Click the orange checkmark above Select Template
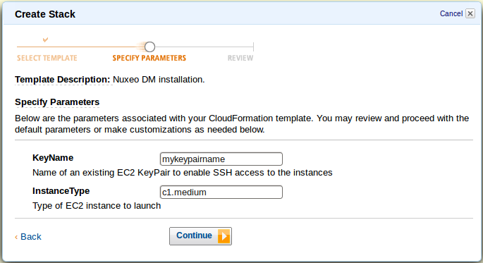The height and width of the screenshot is (263, 483). (45, 39)
